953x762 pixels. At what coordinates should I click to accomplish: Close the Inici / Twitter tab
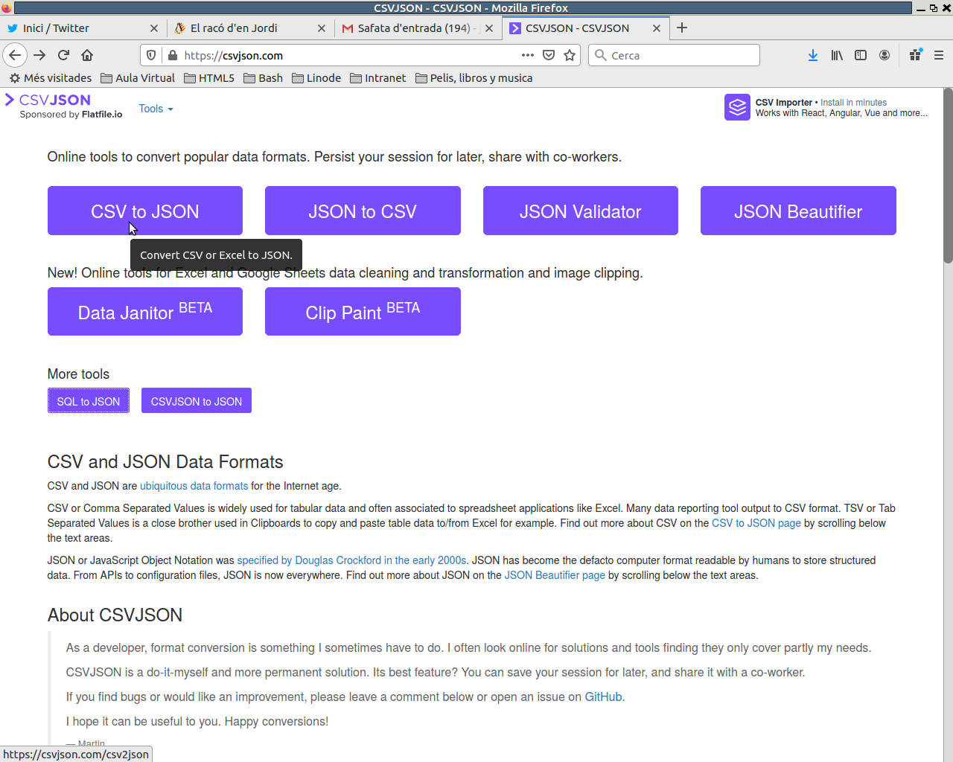pos(154,28)
